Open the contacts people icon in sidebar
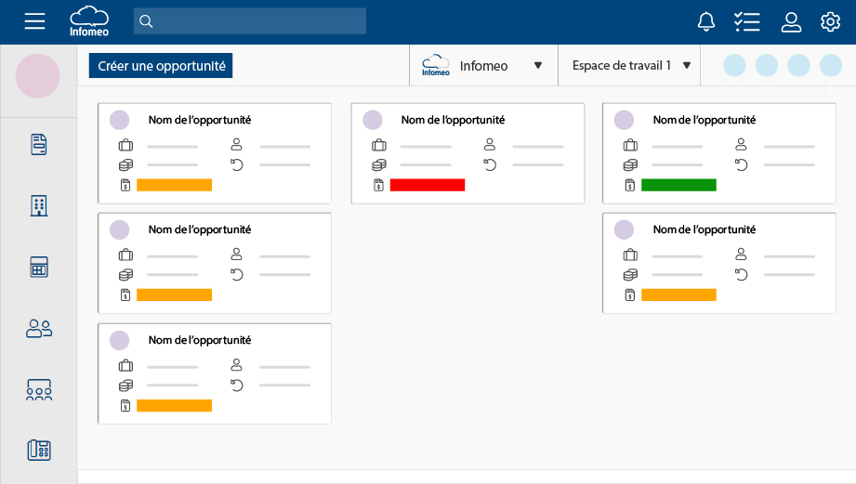Viewport: 856px width, 484px height. (38, 328)
